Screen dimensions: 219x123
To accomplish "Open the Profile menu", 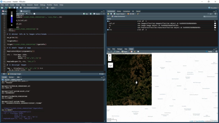I will [49, 5].
